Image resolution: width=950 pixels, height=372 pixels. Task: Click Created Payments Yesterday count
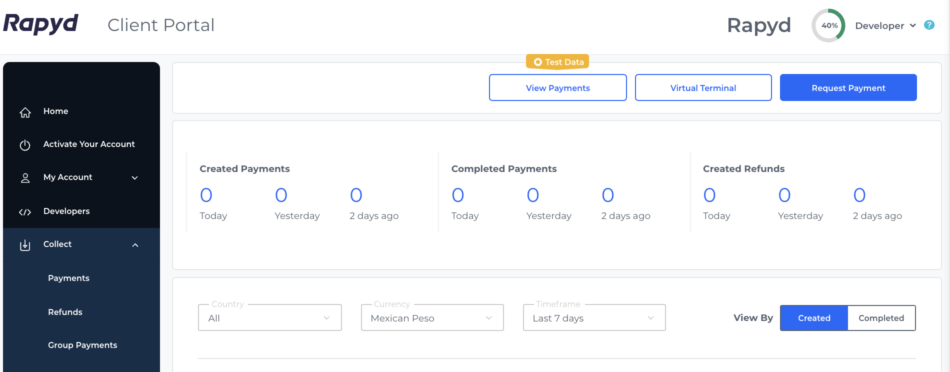281,195
